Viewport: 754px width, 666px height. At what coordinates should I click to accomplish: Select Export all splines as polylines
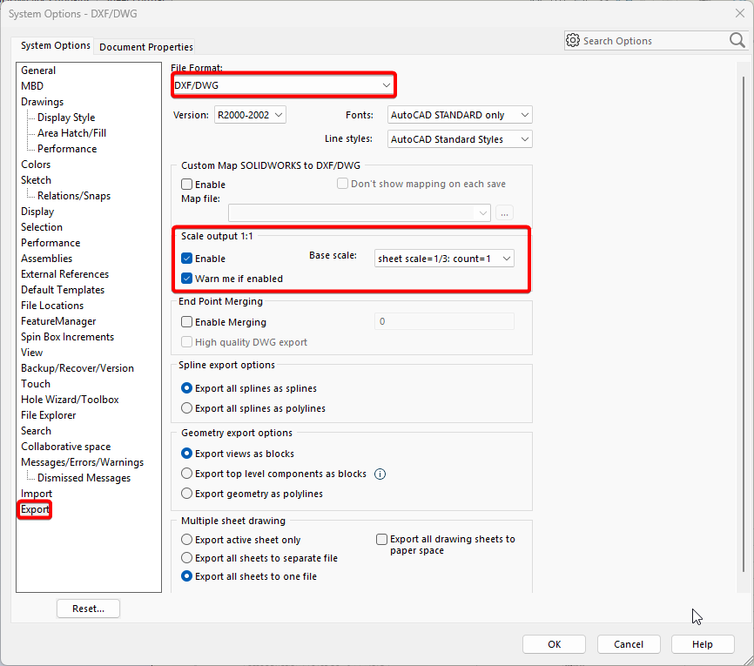point(186,408)
